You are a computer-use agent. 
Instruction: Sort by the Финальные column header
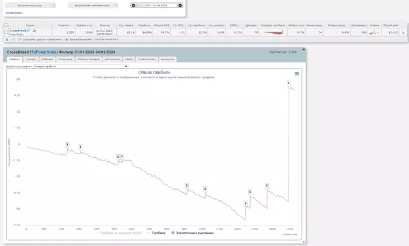click(314, 25)
